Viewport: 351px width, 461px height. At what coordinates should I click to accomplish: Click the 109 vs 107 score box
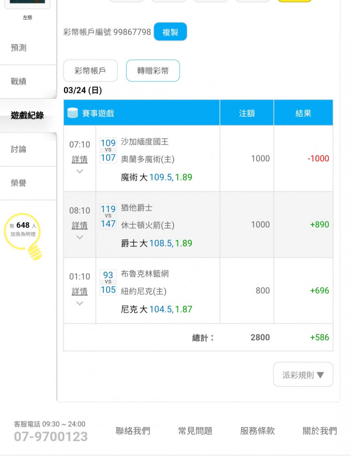108,150
